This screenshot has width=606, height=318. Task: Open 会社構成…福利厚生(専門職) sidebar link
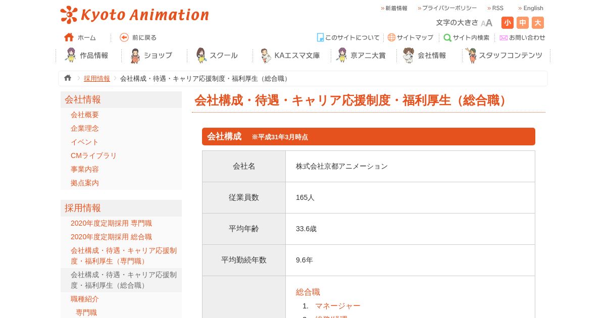coord(124,256)
